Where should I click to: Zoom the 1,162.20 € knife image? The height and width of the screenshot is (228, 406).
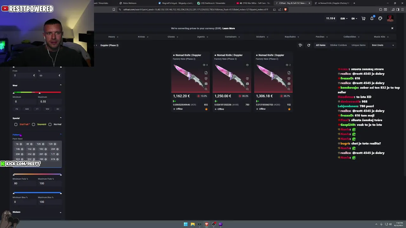pyautogui.click(x=206, y=89)
